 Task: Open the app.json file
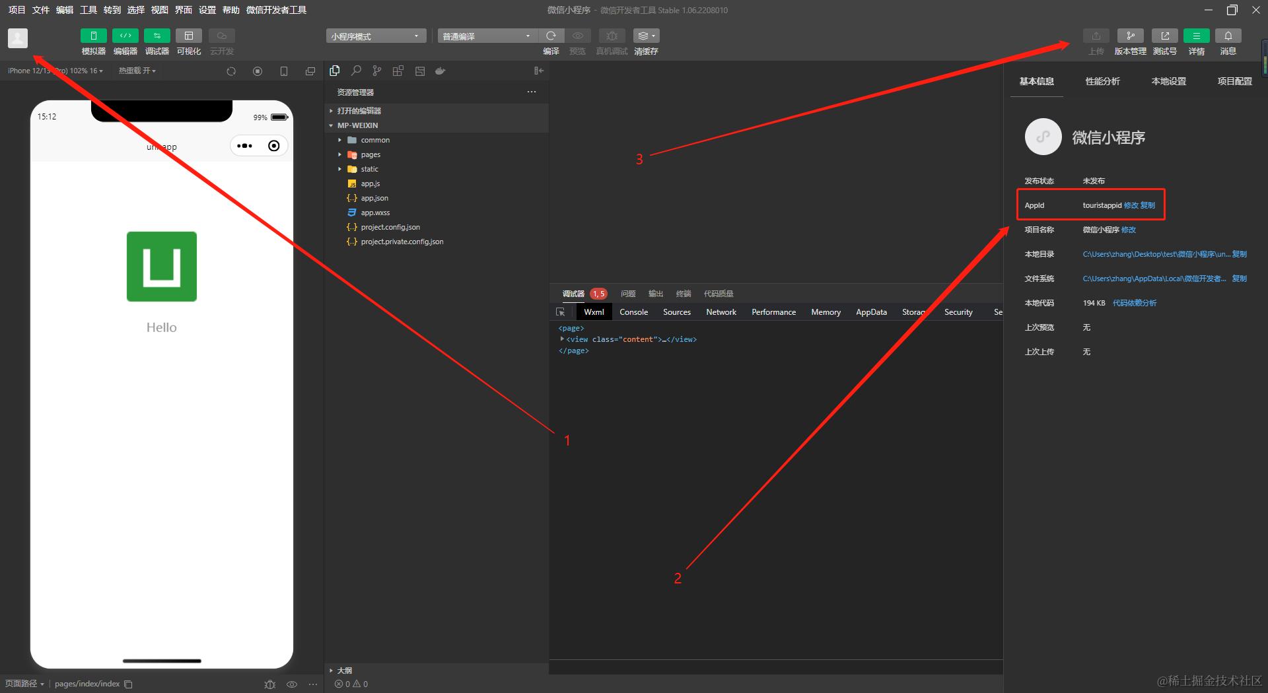437,198
